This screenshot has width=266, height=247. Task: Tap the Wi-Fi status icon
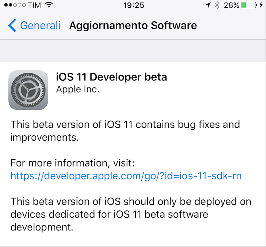[49, 5]
